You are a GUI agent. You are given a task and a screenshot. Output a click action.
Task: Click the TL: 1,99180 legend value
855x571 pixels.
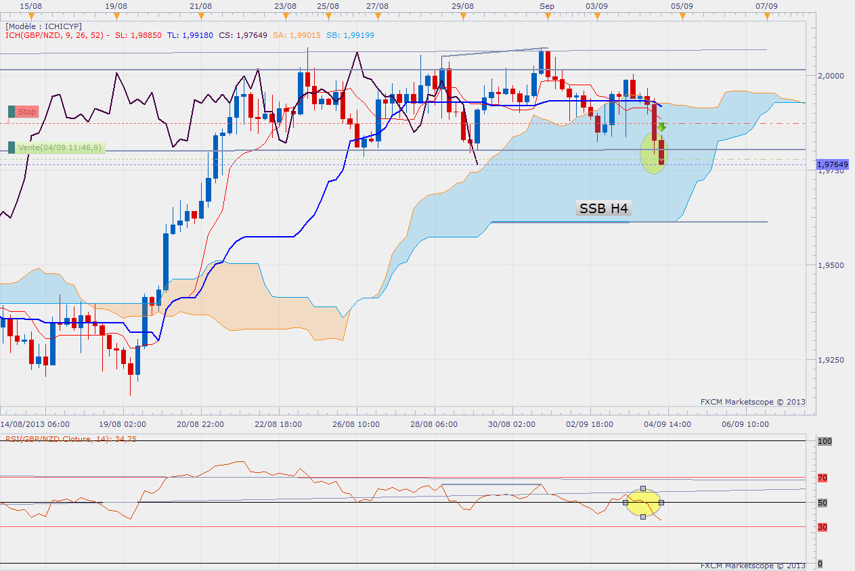[x=190, y=35]
